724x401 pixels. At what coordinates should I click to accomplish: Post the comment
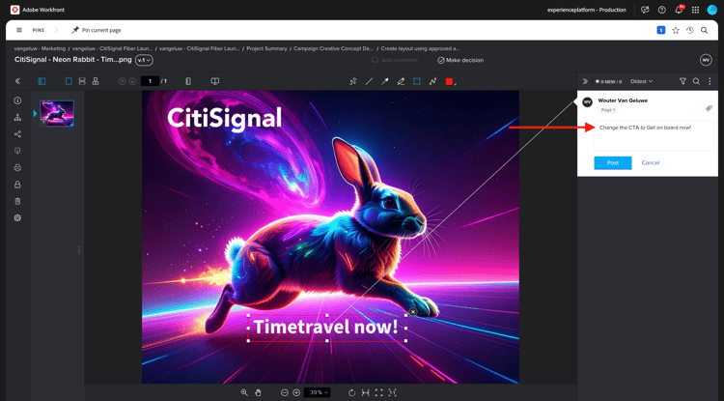pyautogui.click(x=612, y=162)
